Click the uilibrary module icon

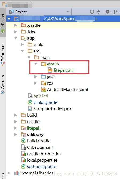click(23, 135)
